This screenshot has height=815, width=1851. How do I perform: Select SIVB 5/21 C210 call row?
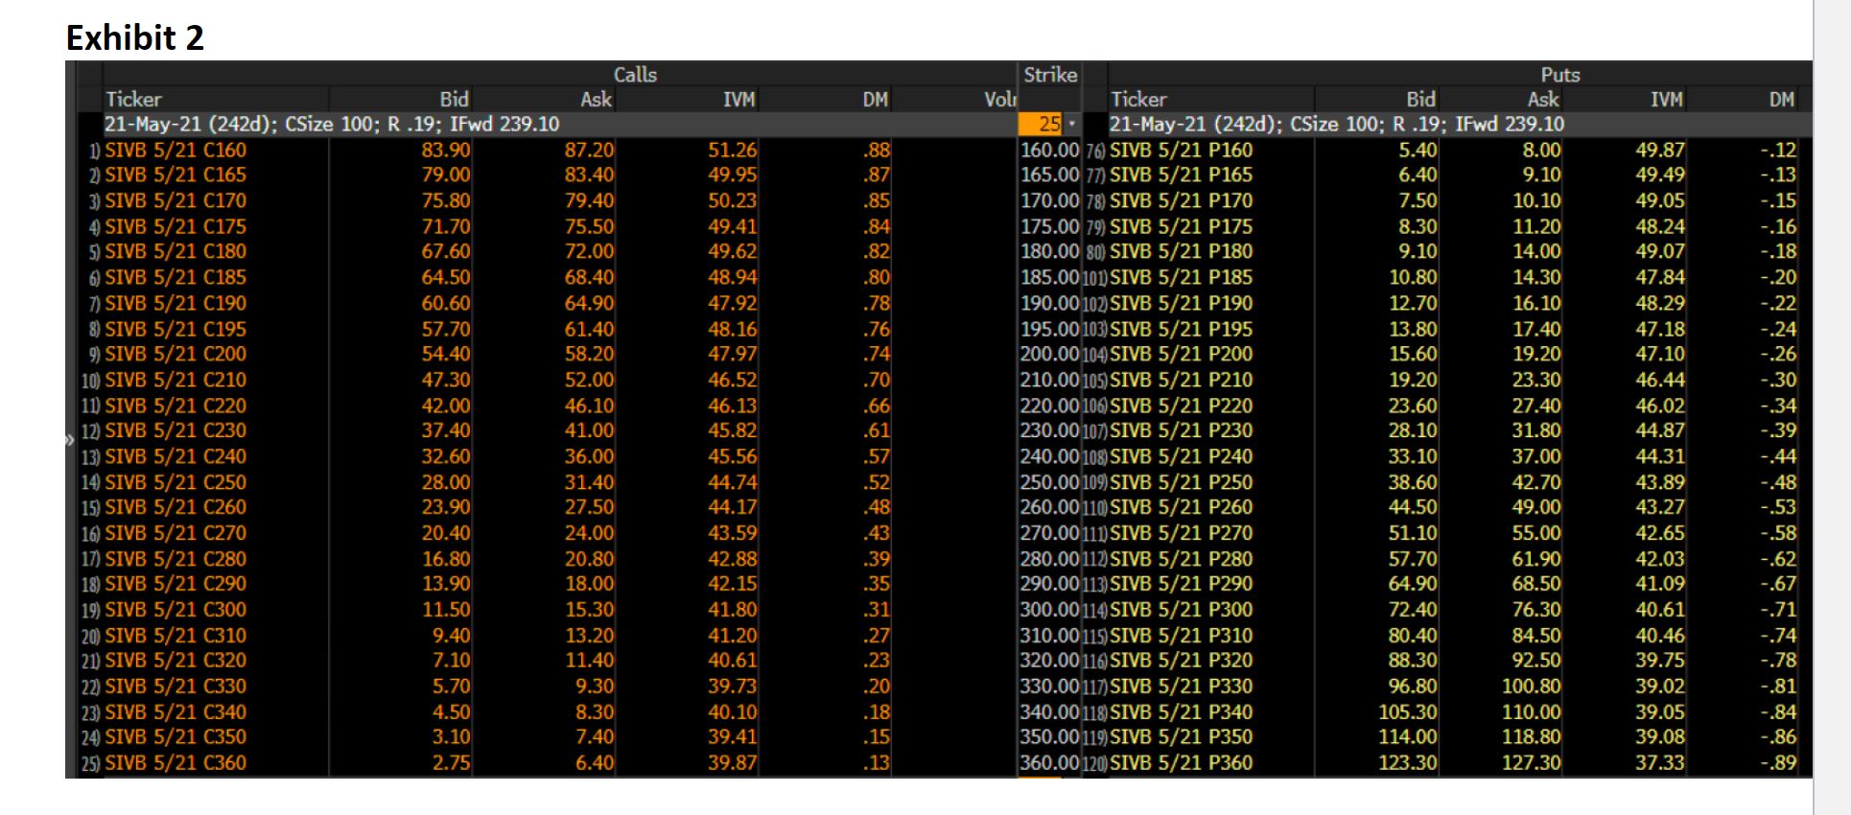(547, 380)
